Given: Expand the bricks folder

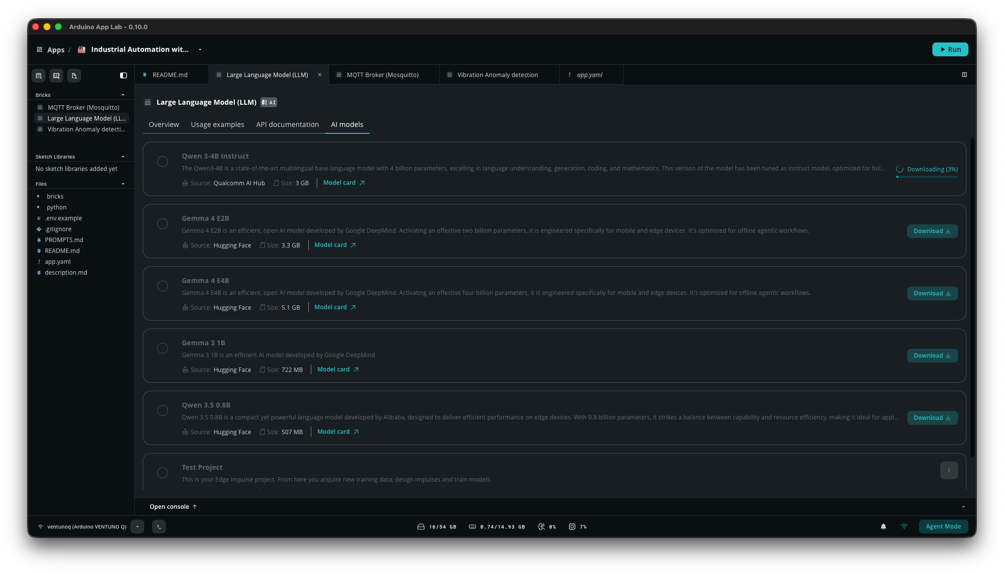Looking at the screenshot, I should click(x=38, y=197).
